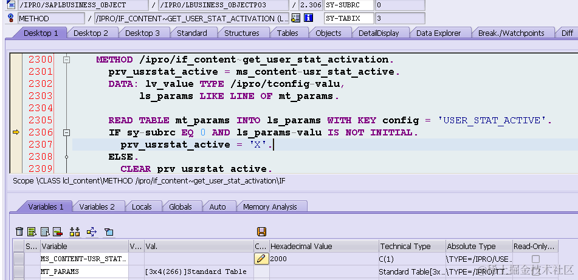Open the Standard tab
Screen dimensions: 578x280
click(191, 33)
